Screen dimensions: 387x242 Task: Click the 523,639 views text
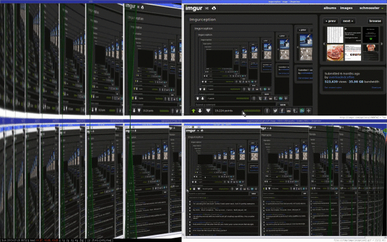336,82
